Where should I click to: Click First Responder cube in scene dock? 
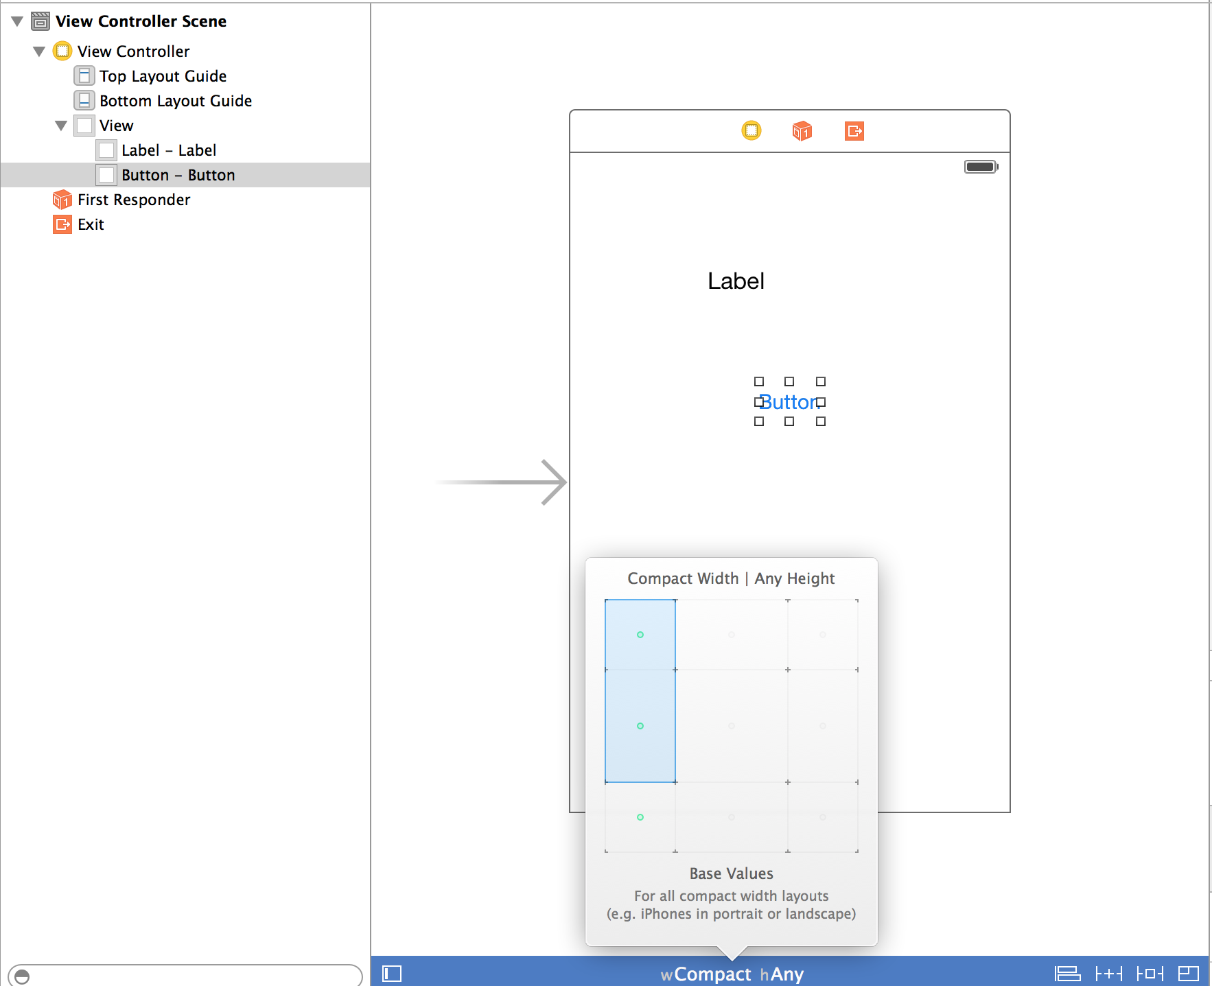(802, 130)
